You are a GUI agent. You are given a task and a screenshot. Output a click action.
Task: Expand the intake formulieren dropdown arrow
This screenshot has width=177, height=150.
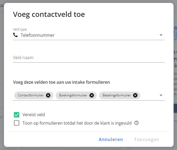point(161,95)
